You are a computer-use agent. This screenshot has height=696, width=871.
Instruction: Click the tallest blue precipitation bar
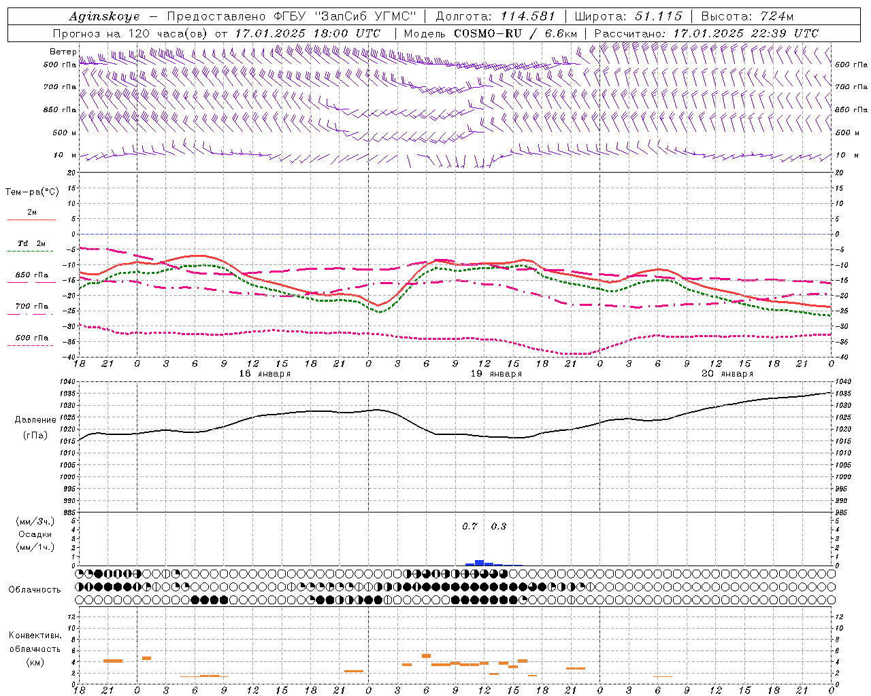[479, 562]
